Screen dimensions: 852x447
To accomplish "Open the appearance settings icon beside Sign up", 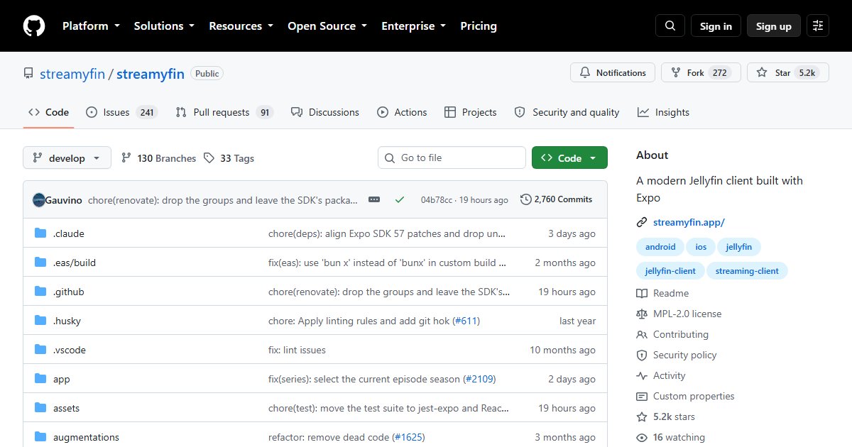I will tap(818, 26).
